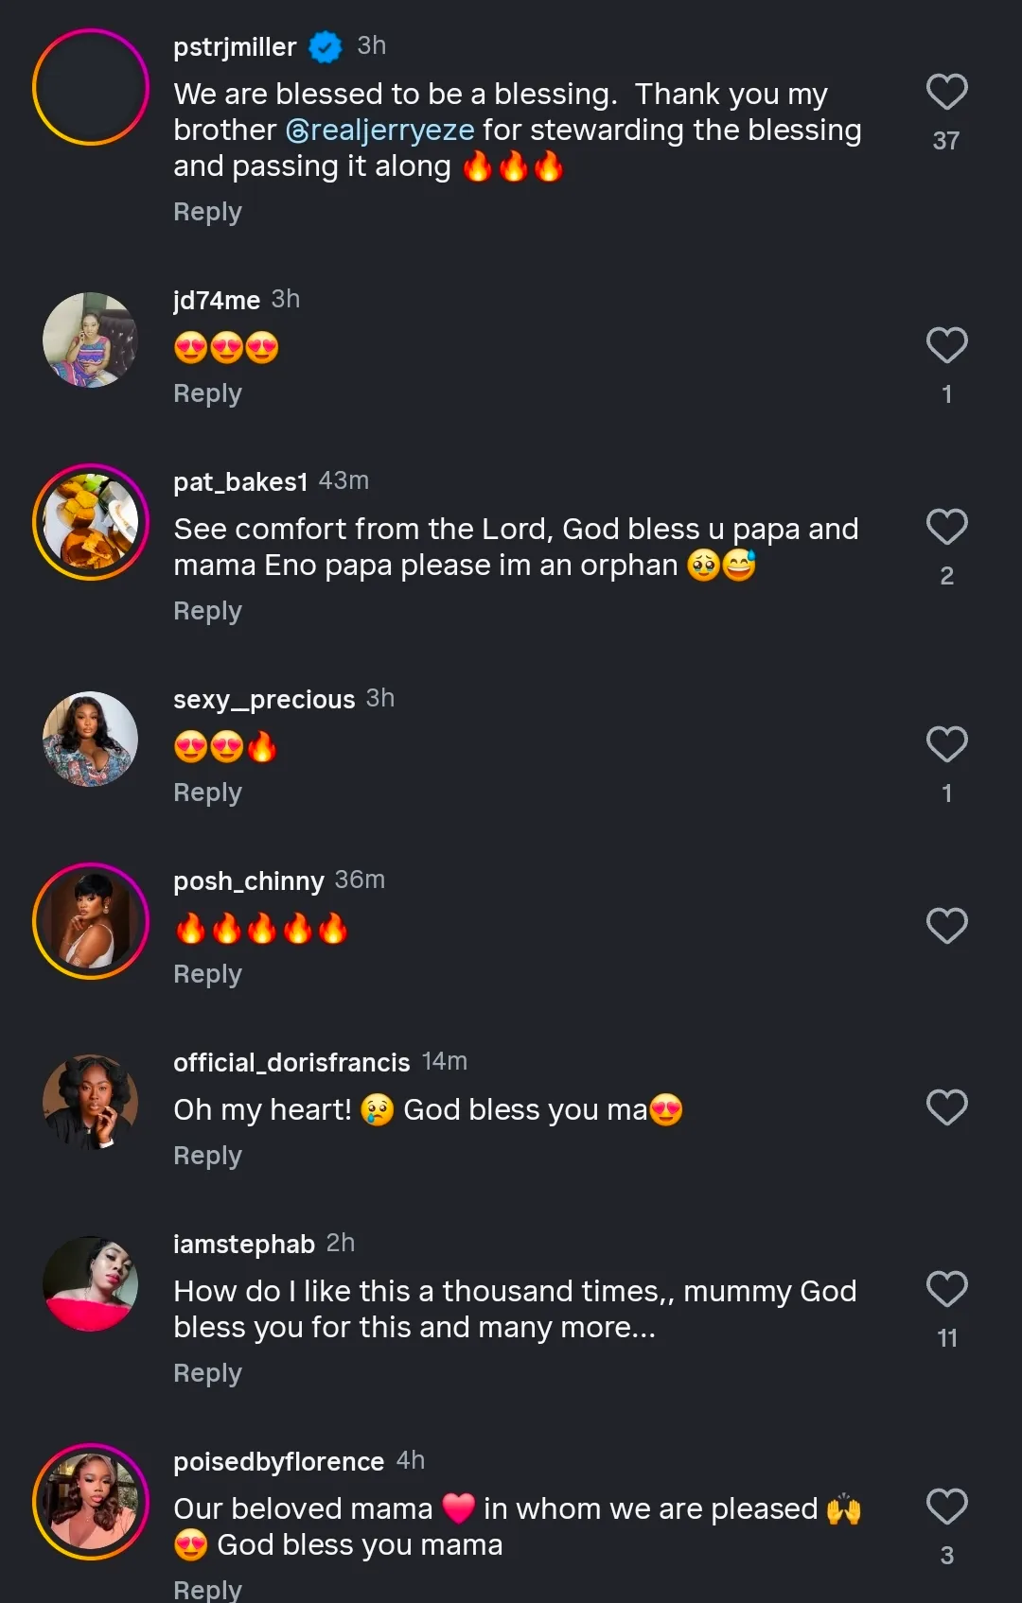This screenshot has width=1022, height=1603.
Task: Like iamstephab's comment with the heart
Action: pyautogui.click(x=946, y=1289)
